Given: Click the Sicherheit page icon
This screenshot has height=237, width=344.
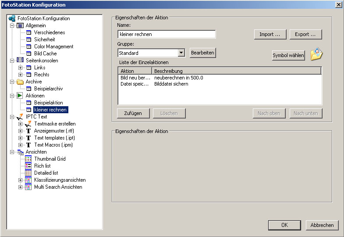Looking at the screenshot, I should (x=28, y=39).
